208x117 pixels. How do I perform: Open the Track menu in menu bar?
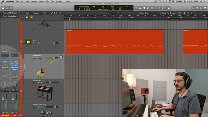pos(27,1)
